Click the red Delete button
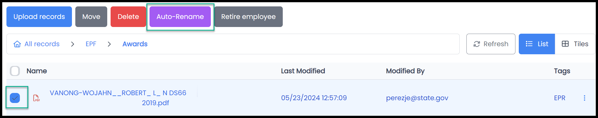 point(128,17)
